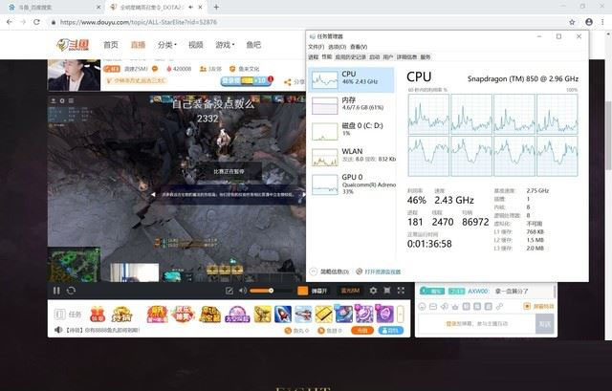This screenshot has width=612, height=391.
Task: Switch to the first browser tab
Action: (54, 7)
